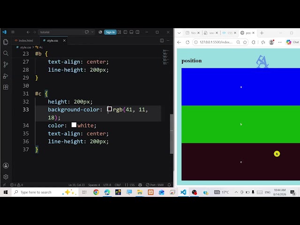The height and width of the screenshot is (225, 300).
Task: Split the editor to the right
Action: click(162, 40)
